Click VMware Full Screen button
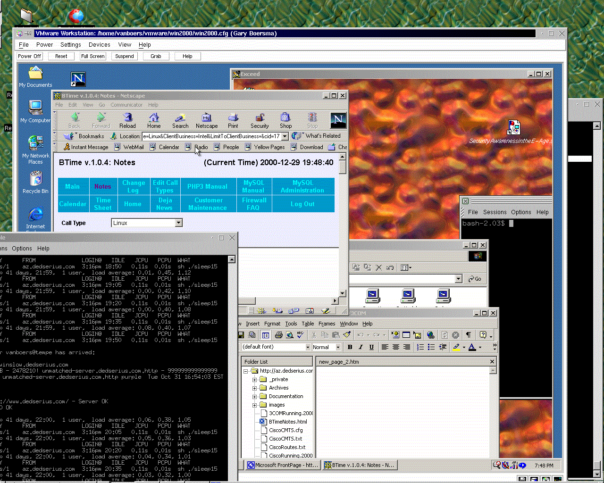The width and height of the screenshot is (604, 483). tap(92, 56)
